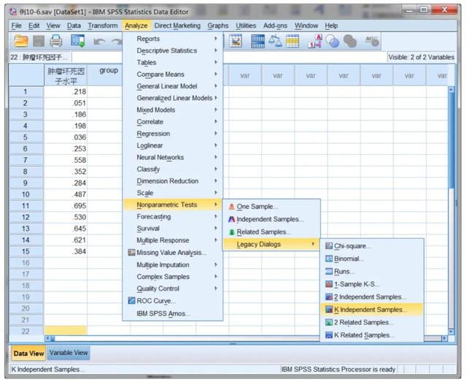Viewport: 467px width, 382px height.
Task: Switch to the Data View tab
Action: (x=28, y=354)
